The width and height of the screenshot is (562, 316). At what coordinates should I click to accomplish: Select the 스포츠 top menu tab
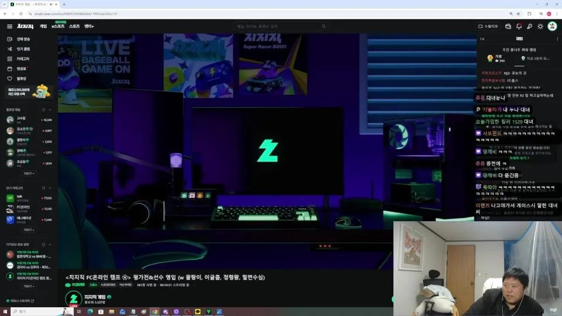point(74,26)
